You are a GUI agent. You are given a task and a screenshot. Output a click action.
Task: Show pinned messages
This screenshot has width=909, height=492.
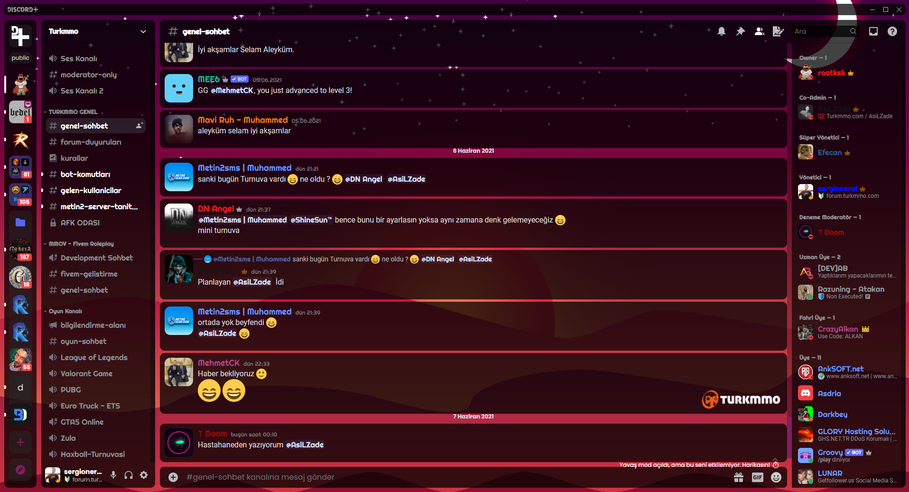[x=740, y=31]
